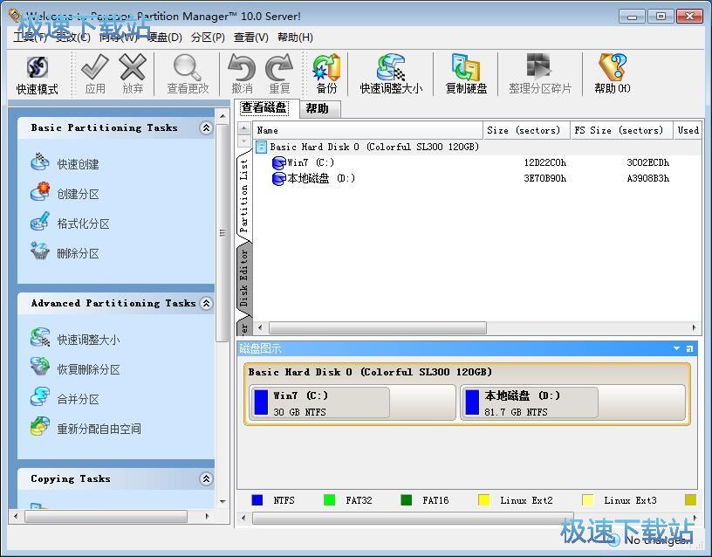712x557 pixels.
Task: Select Win7 (C:) block in disk map
Action: tap(353, 403)
